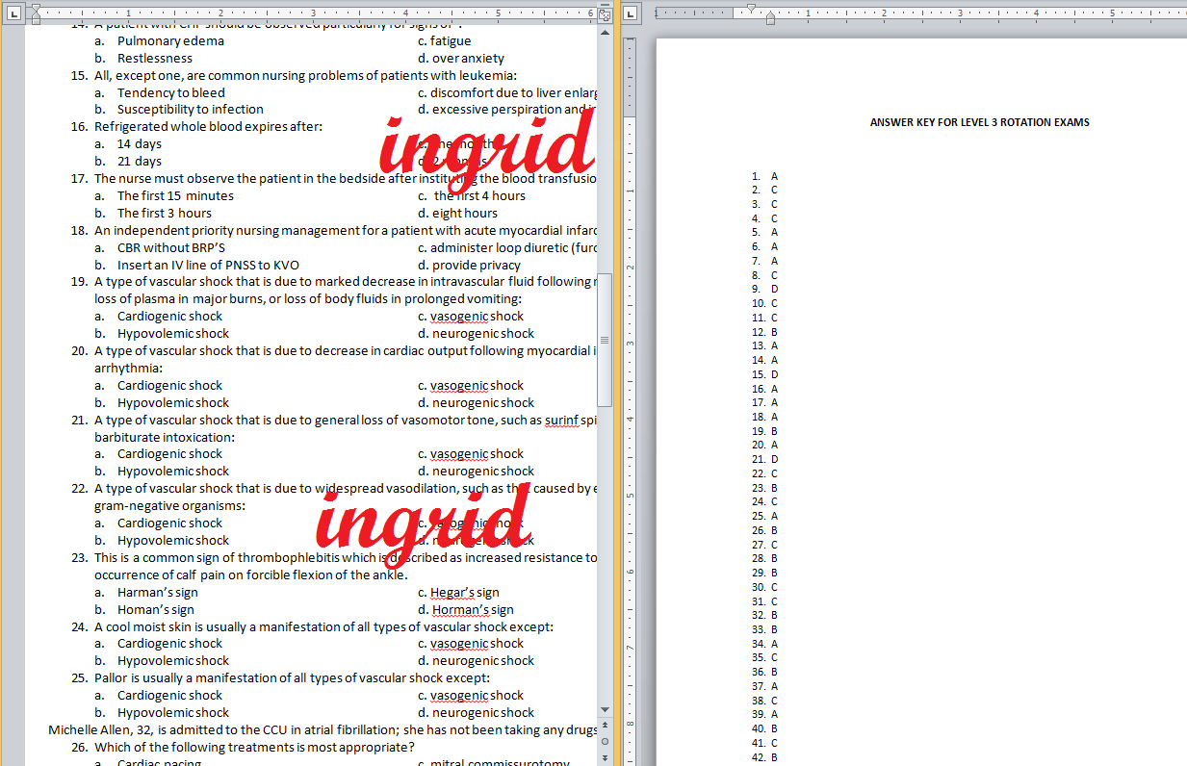
Task: Click option 'Homan's sign'
Action: pos(156,609)
